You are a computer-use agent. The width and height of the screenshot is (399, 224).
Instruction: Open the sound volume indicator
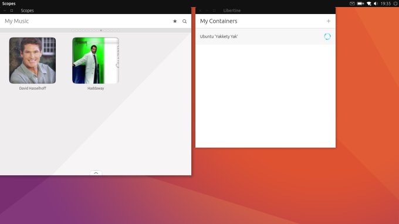coord(376,4)
